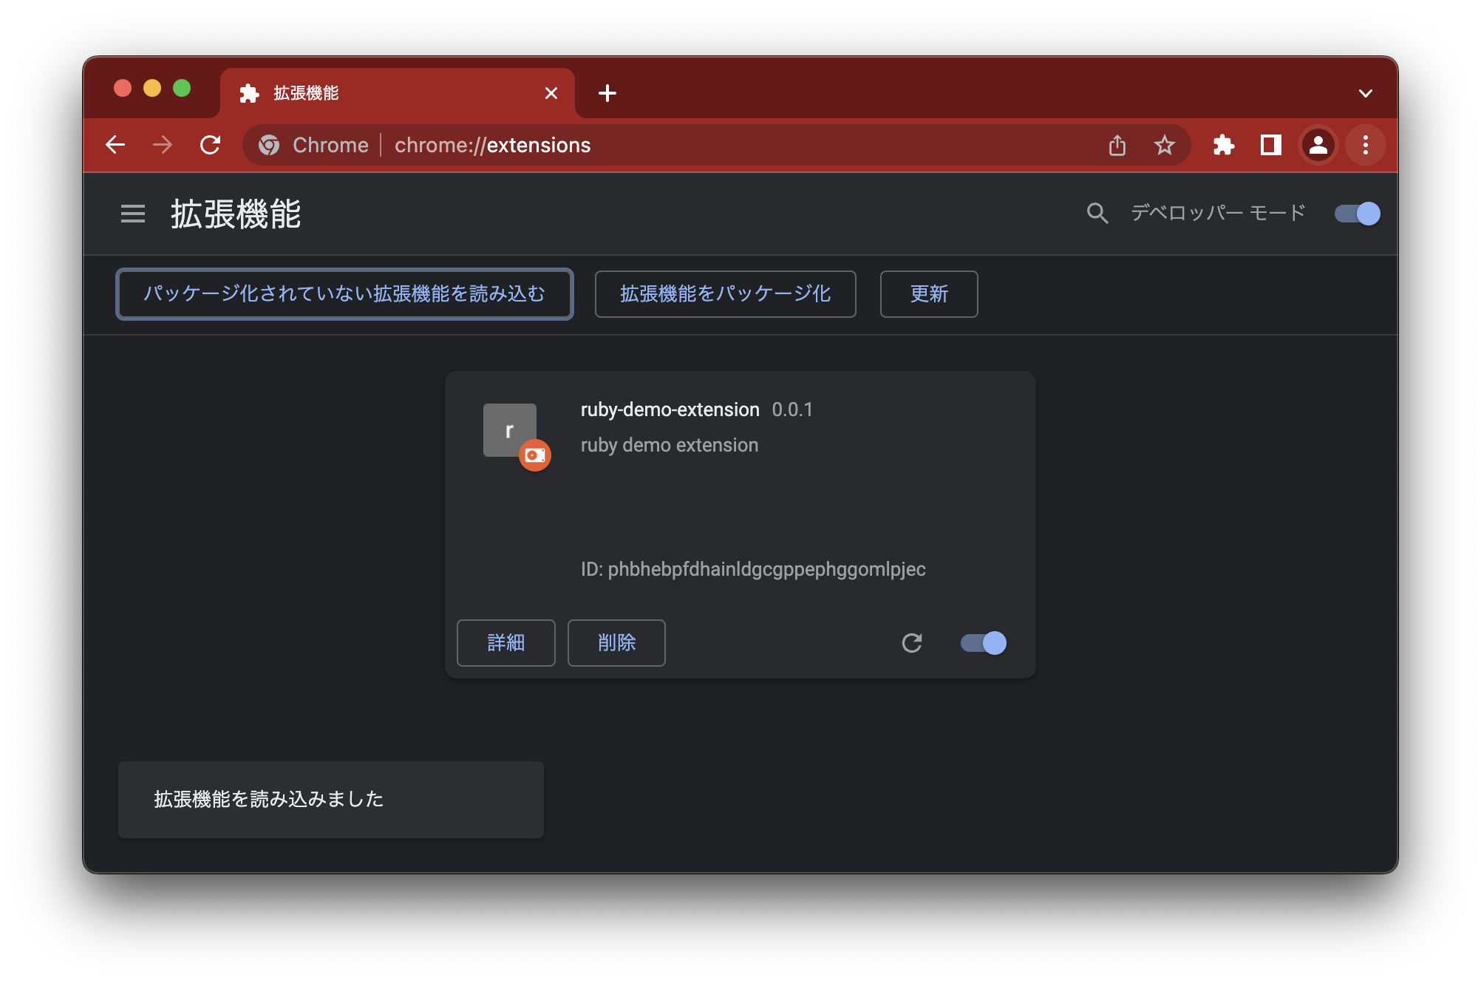The width and height of the screenshot is (1481, 983).
Task: Open a new tab with plus button
Action: pos(607,93)
